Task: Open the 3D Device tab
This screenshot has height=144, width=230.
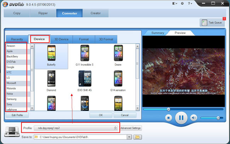Action: [62, 39]
